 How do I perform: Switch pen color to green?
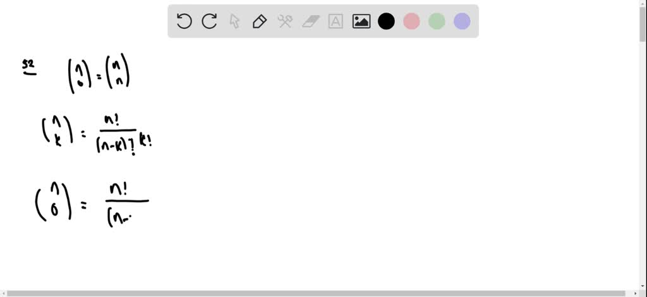point(437,21)
